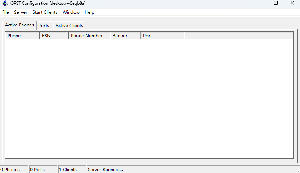Click the Banner column header
Screen dimensions: 300x173
[x=125, y=35]
